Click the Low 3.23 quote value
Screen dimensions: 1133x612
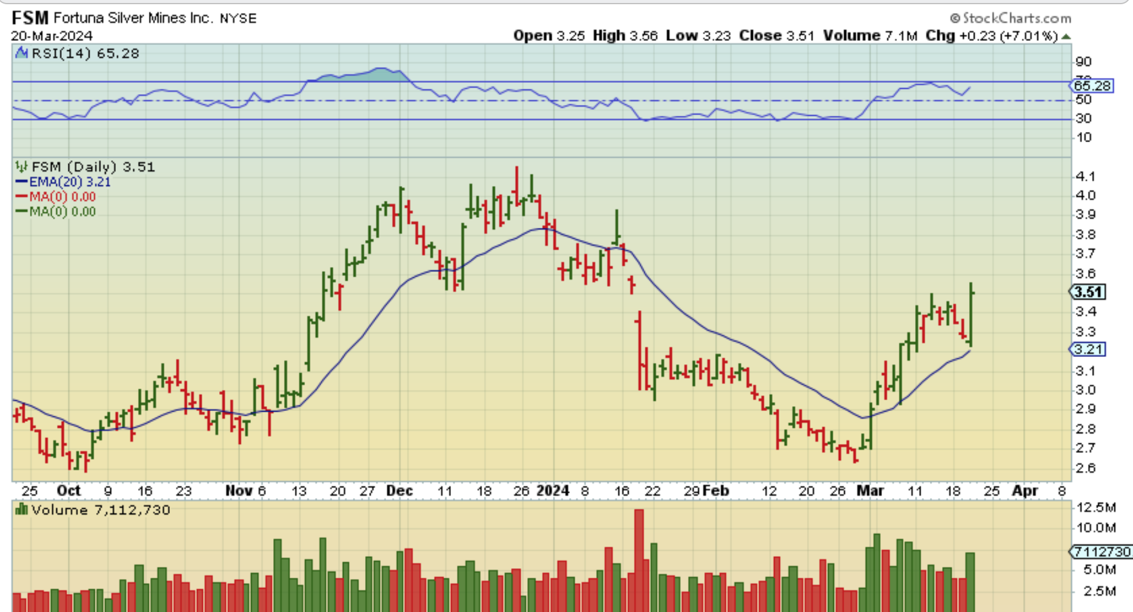coord(698,36)
